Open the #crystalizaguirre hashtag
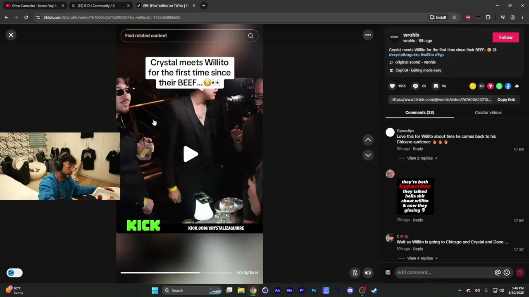Viewport: 529px width, 297px height. [x=404, y=55]
